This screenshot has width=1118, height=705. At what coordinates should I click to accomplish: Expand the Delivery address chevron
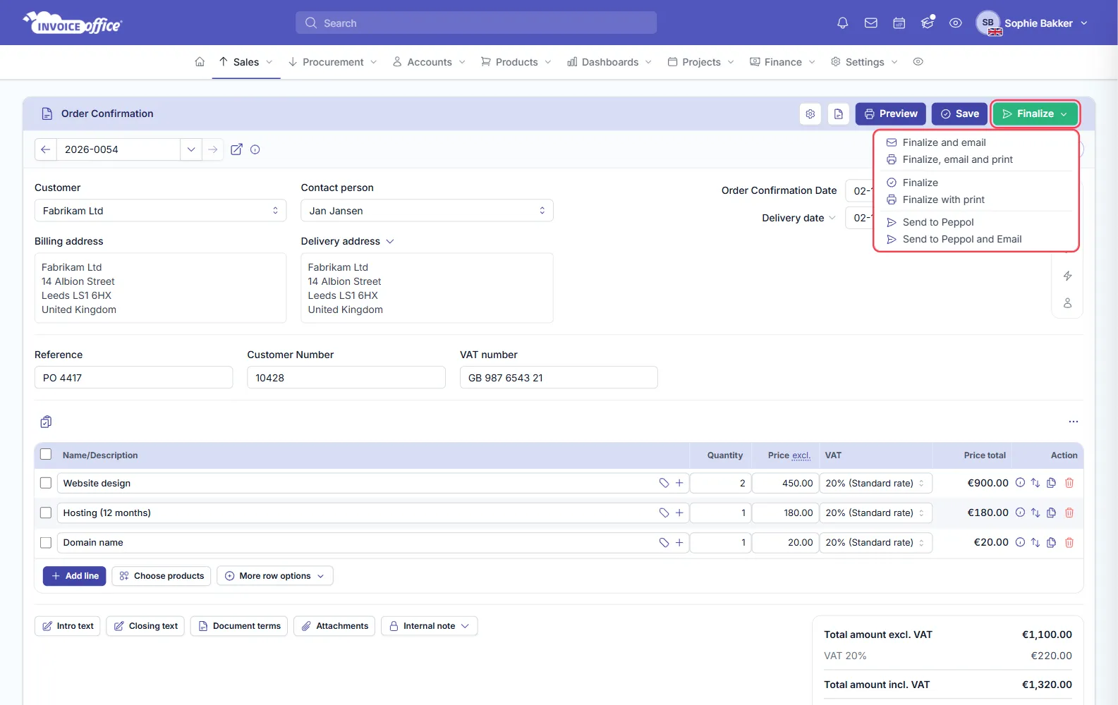pyautogui.click(x=390, y=241)
